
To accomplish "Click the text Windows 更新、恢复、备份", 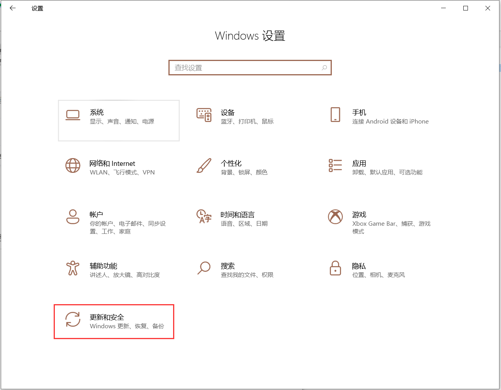I will click(x=127, y=326).
